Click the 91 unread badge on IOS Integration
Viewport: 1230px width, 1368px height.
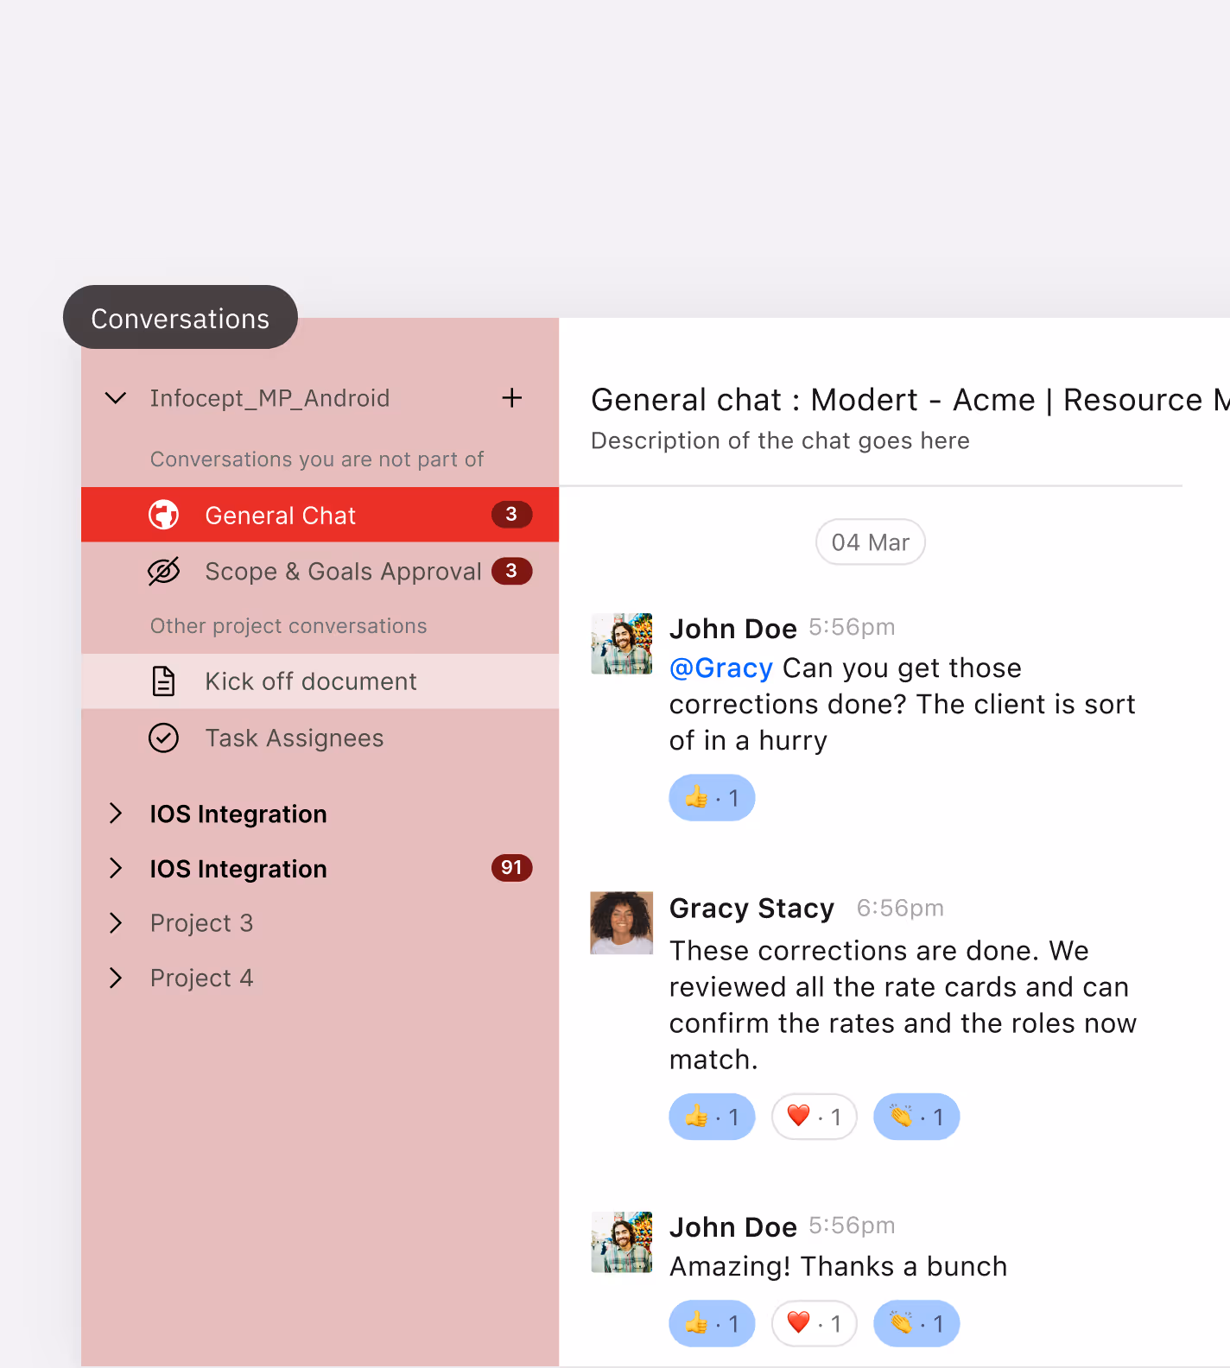(511, 868)
